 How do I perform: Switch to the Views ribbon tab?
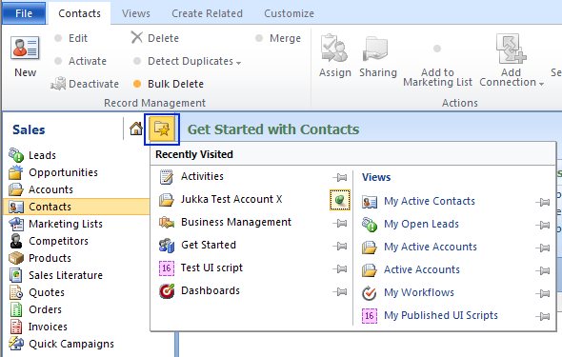coord(136,13)
